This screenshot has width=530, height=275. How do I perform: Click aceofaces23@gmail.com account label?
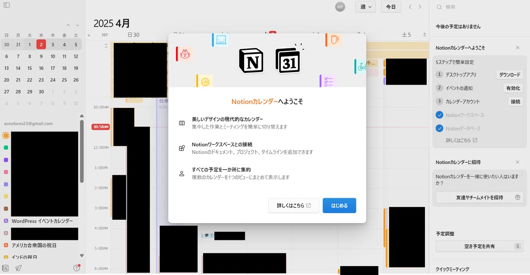(x=28, y=123)
